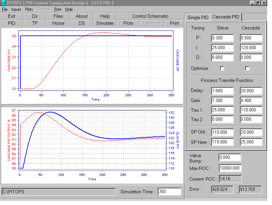
Task: Click the Valve Bump input field
Action: click(230, 158)
